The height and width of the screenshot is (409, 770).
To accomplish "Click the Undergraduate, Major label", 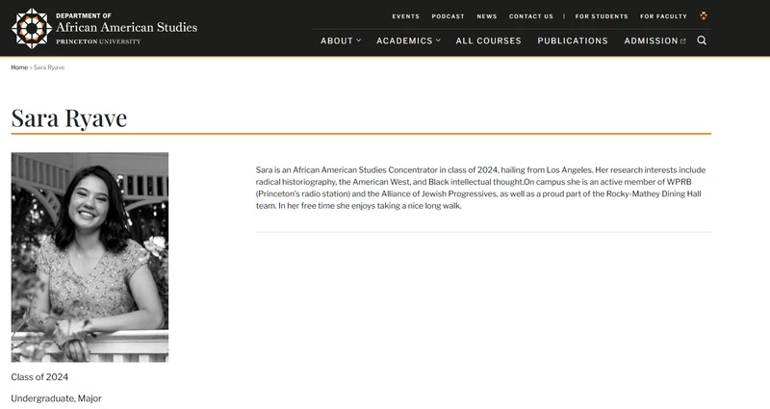I will 57,398.
